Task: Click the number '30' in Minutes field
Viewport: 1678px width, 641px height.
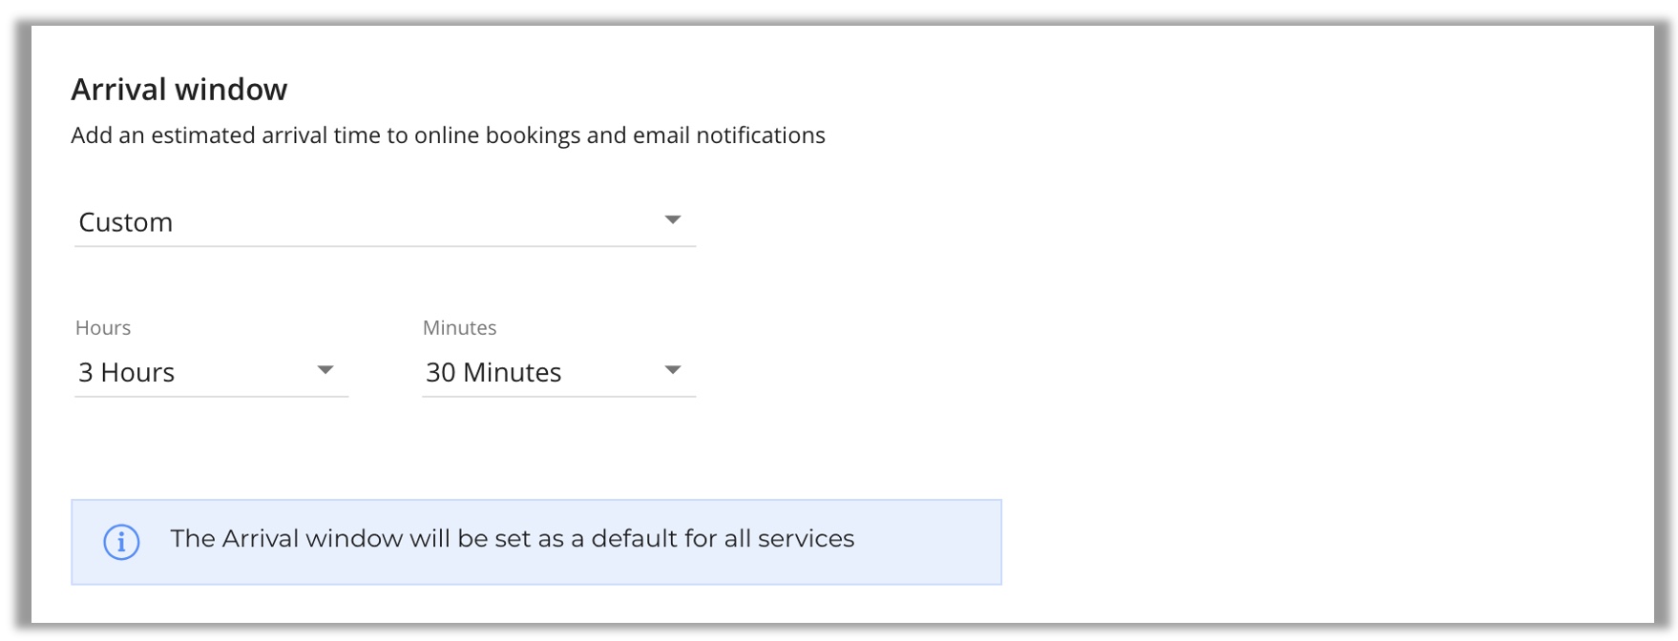Action: (x=440, y=372)
